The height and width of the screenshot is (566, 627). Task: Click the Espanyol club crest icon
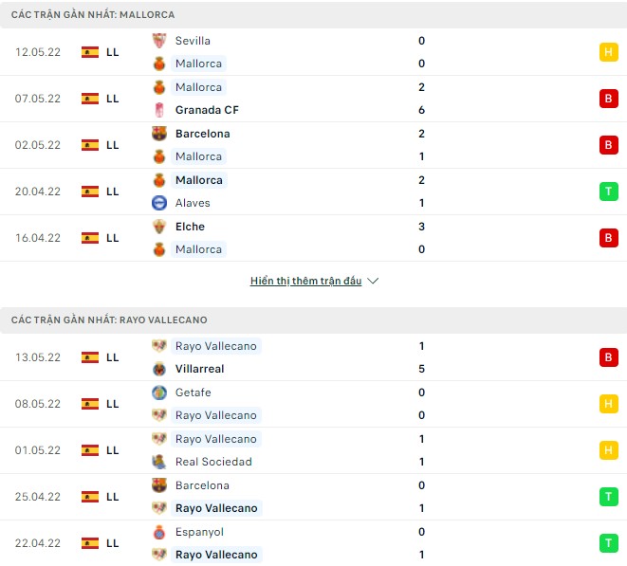[x=159, y=532]
